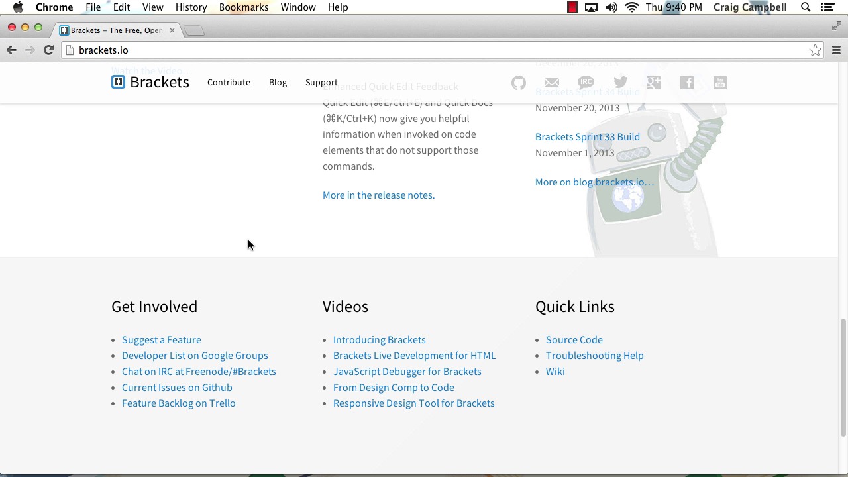Open the Help menu
The image size is (848, 477).
click(x=338, y=7)
